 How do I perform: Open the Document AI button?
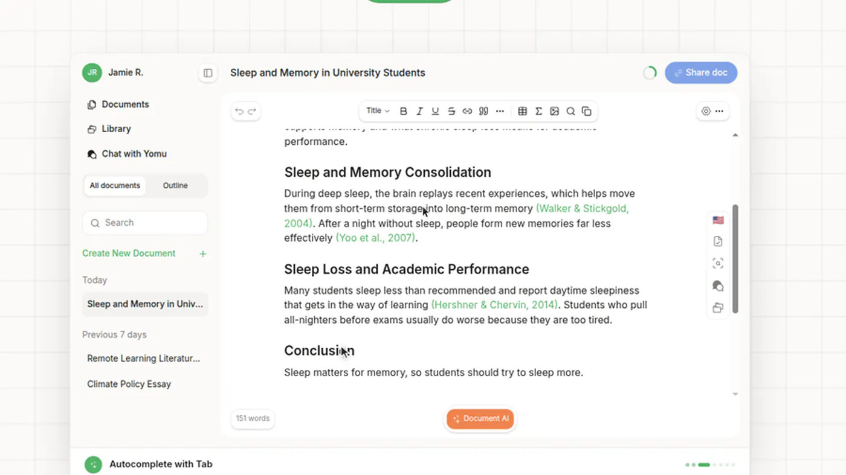click(480, 419)
